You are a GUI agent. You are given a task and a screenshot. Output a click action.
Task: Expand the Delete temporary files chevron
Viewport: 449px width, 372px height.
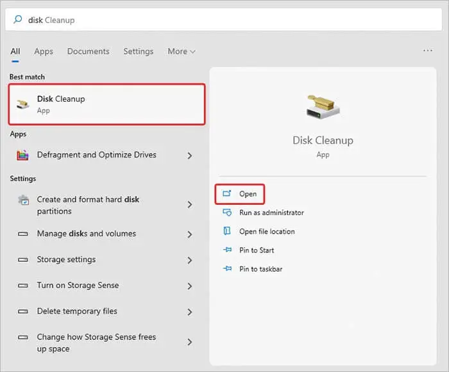(x=190, y=312)
